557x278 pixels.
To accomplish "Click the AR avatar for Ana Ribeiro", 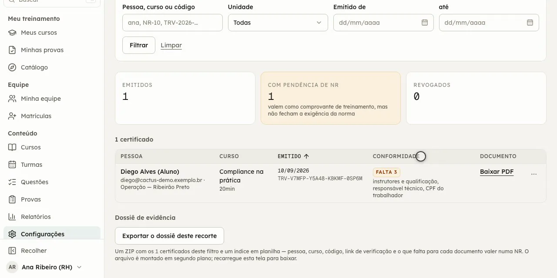I will point(12,267).
